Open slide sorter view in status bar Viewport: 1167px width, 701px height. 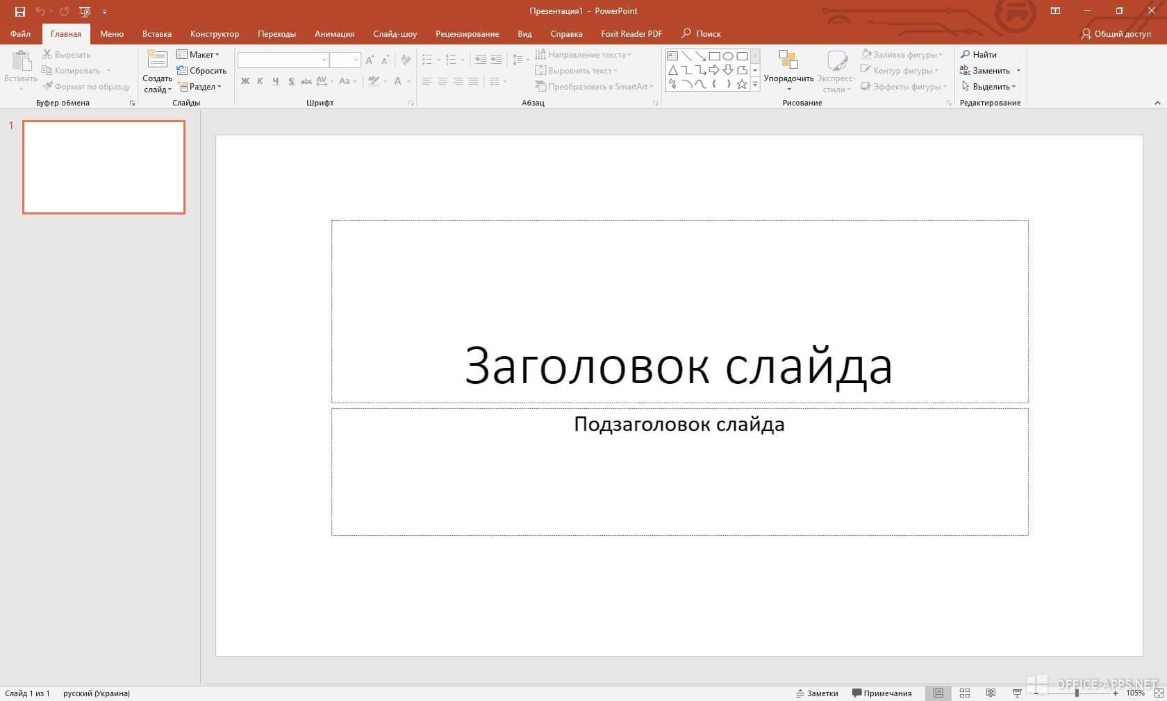pos(964,693)
